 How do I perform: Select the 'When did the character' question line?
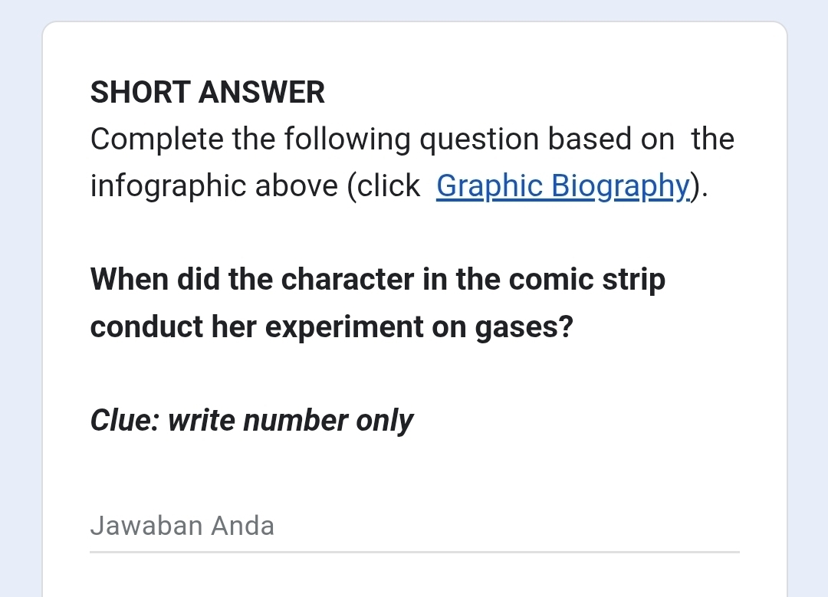click(377, 279)
